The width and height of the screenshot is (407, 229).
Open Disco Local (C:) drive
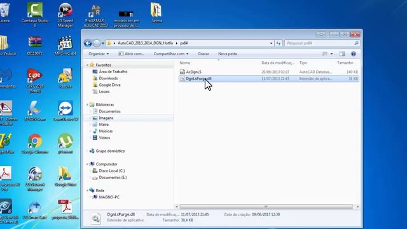pos(112,170)
